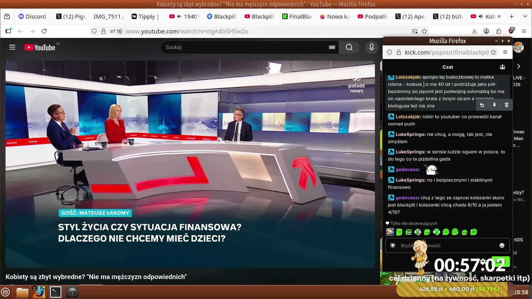Screen dimensions: 532x299
Task: Bookmark this page with the star icon
Action: pos(424,31)
